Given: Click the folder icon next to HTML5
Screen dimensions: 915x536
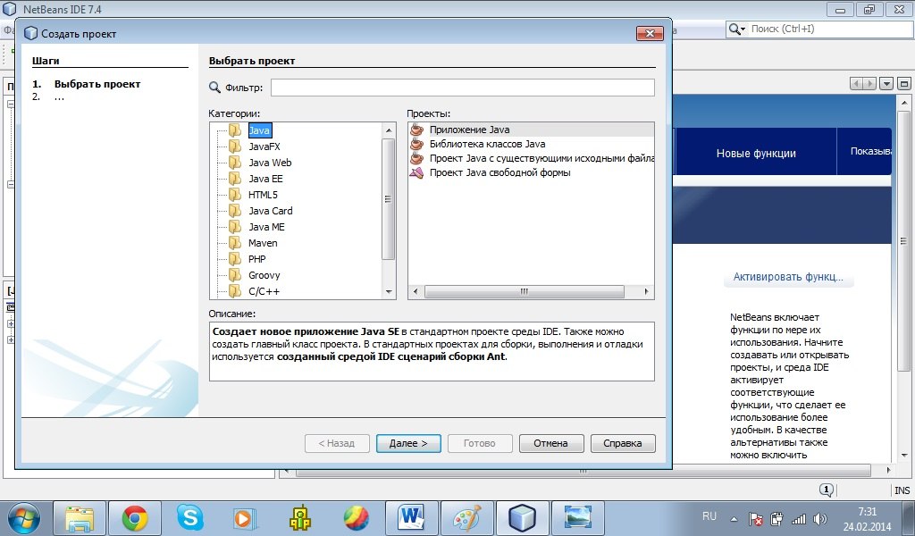Looking at the screenshot, I should [x=235, y=195].
